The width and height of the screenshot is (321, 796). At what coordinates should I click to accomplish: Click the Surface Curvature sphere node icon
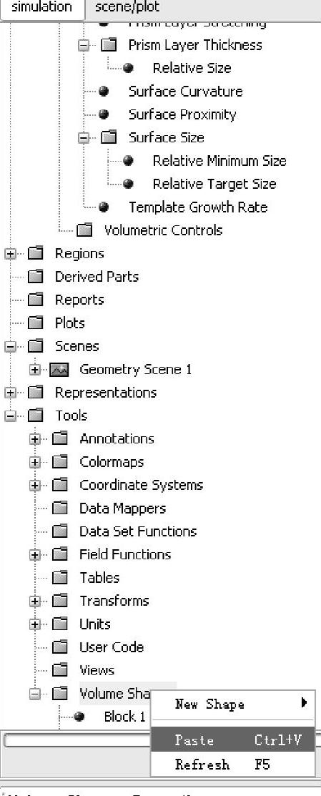coord(104,92)
